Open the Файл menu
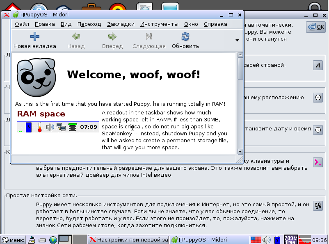Image resolution: width=329 pixels, height=244 pixels. coord(22,24)
